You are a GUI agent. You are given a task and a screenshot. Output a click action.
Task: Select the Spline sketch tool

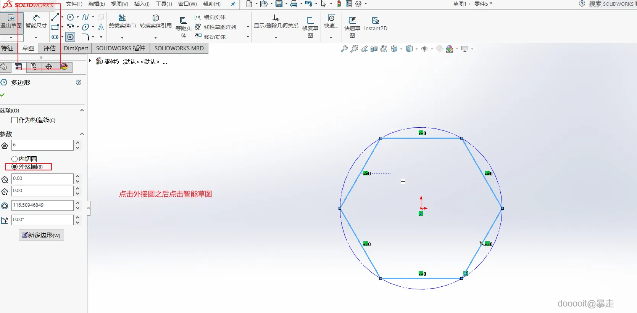[85, 17]
